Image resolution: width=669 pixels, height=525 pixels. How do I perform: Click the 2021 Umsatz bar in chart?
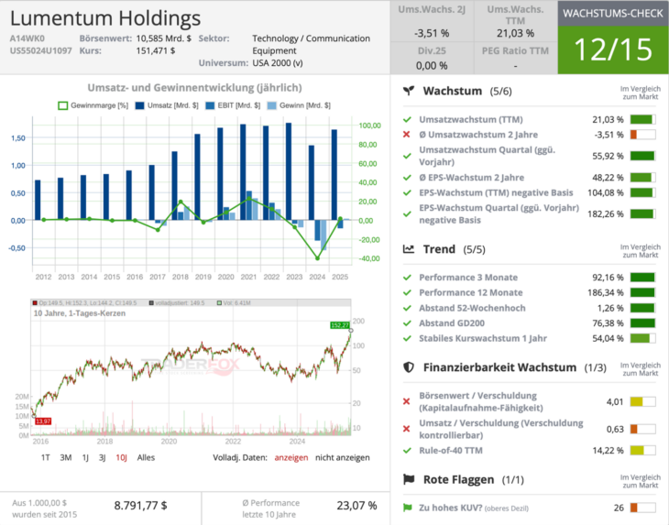click(243, 172)
